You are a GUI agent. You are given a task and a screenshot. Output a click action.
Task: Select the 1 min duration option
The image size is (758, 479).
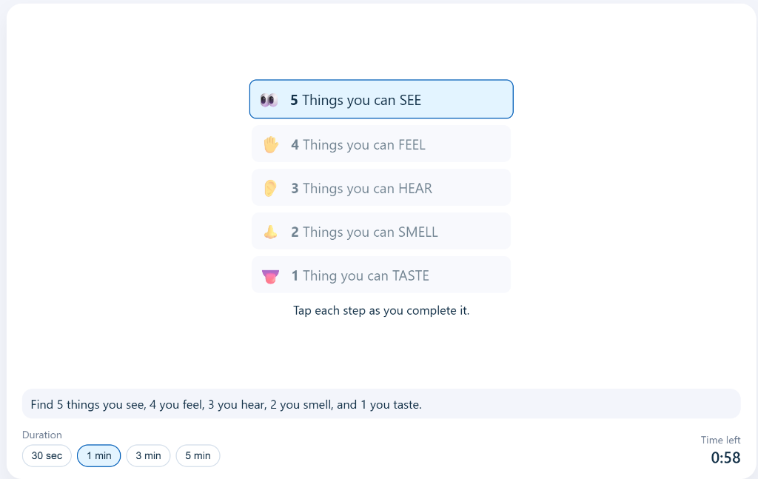click(98, 456)
